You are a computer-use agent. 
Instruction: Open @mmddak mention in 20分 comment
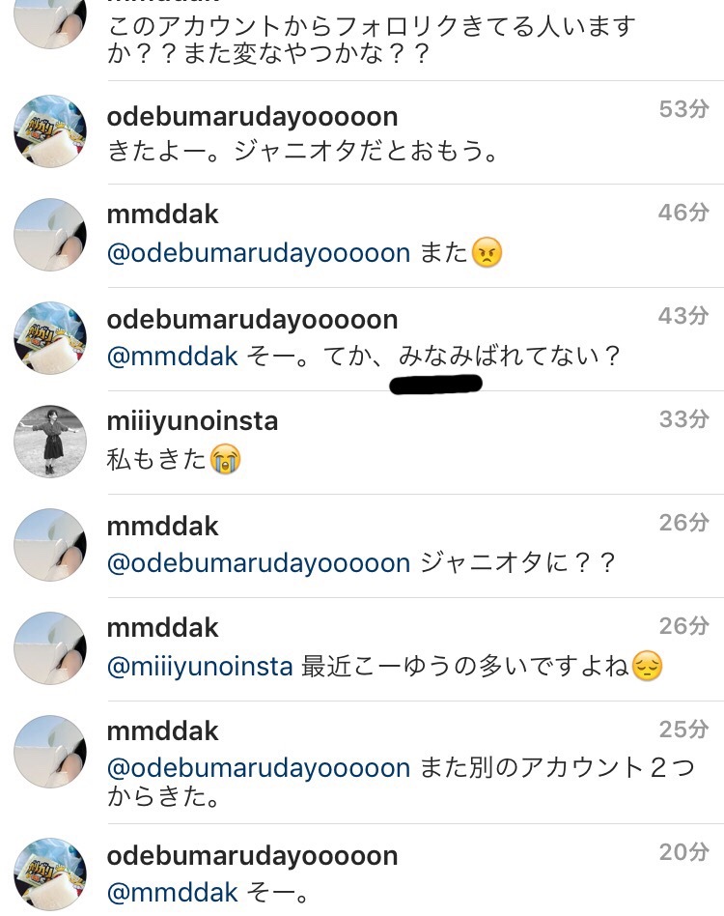tap(173, 893)
